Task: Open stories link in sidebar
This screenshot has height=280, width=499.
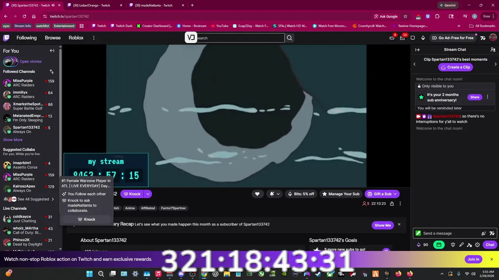Action: point(30,61)
